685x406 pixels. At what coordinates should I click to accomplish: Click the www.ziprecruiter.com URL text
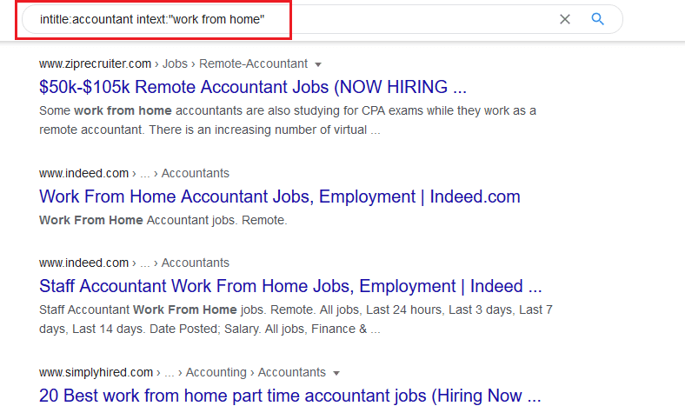pos(95,63)
